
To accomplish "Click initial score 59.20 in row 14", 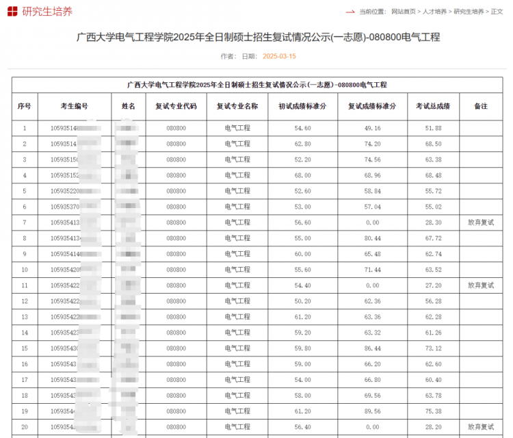I will (302, 333).
